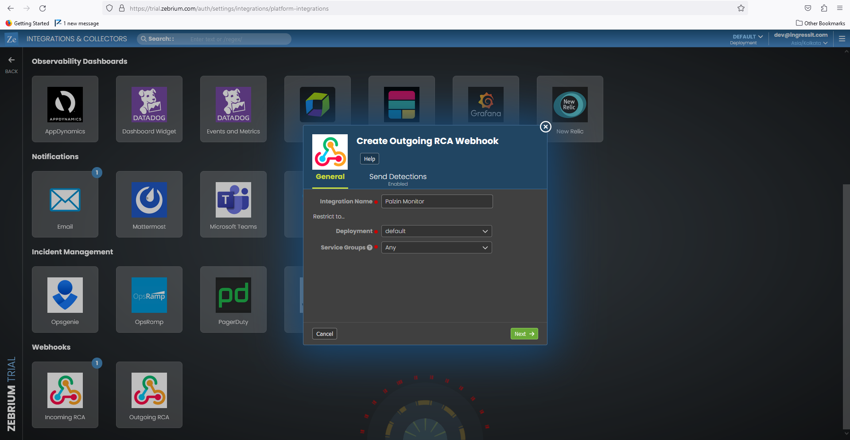The image size is (850, 440).
Task: Click the Next button
Action: coord(524,334)
